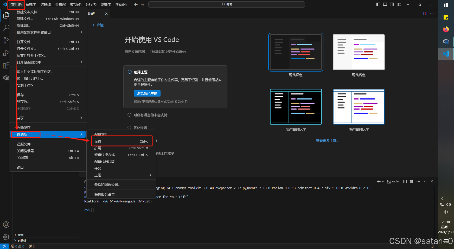This screenshot has height=249, width=454.
Task: Open the 终端(T) menu
Action: pyautogui.click(x=106, y=5)
